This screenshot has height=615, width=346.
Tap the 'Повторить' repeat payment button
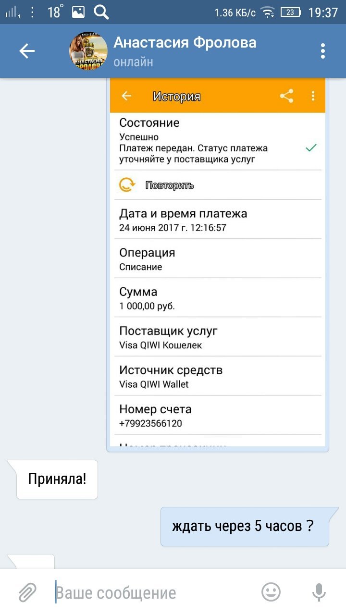coord(170,185)
